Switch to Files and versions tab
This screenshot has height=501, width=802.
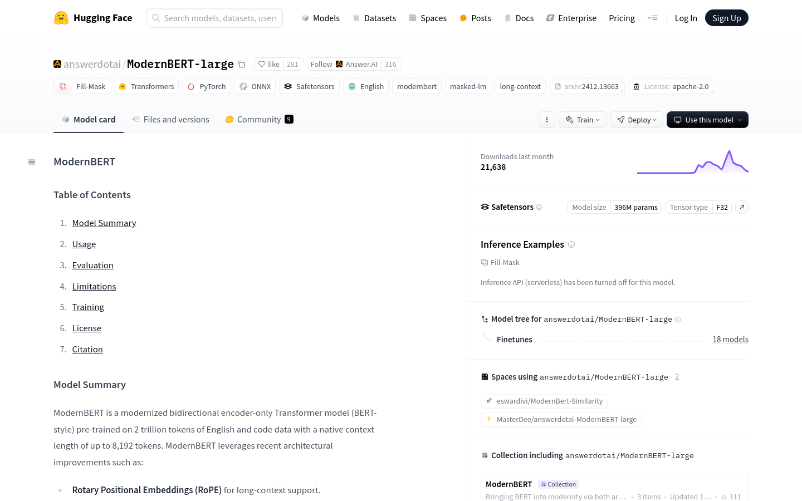pos(171,120)
